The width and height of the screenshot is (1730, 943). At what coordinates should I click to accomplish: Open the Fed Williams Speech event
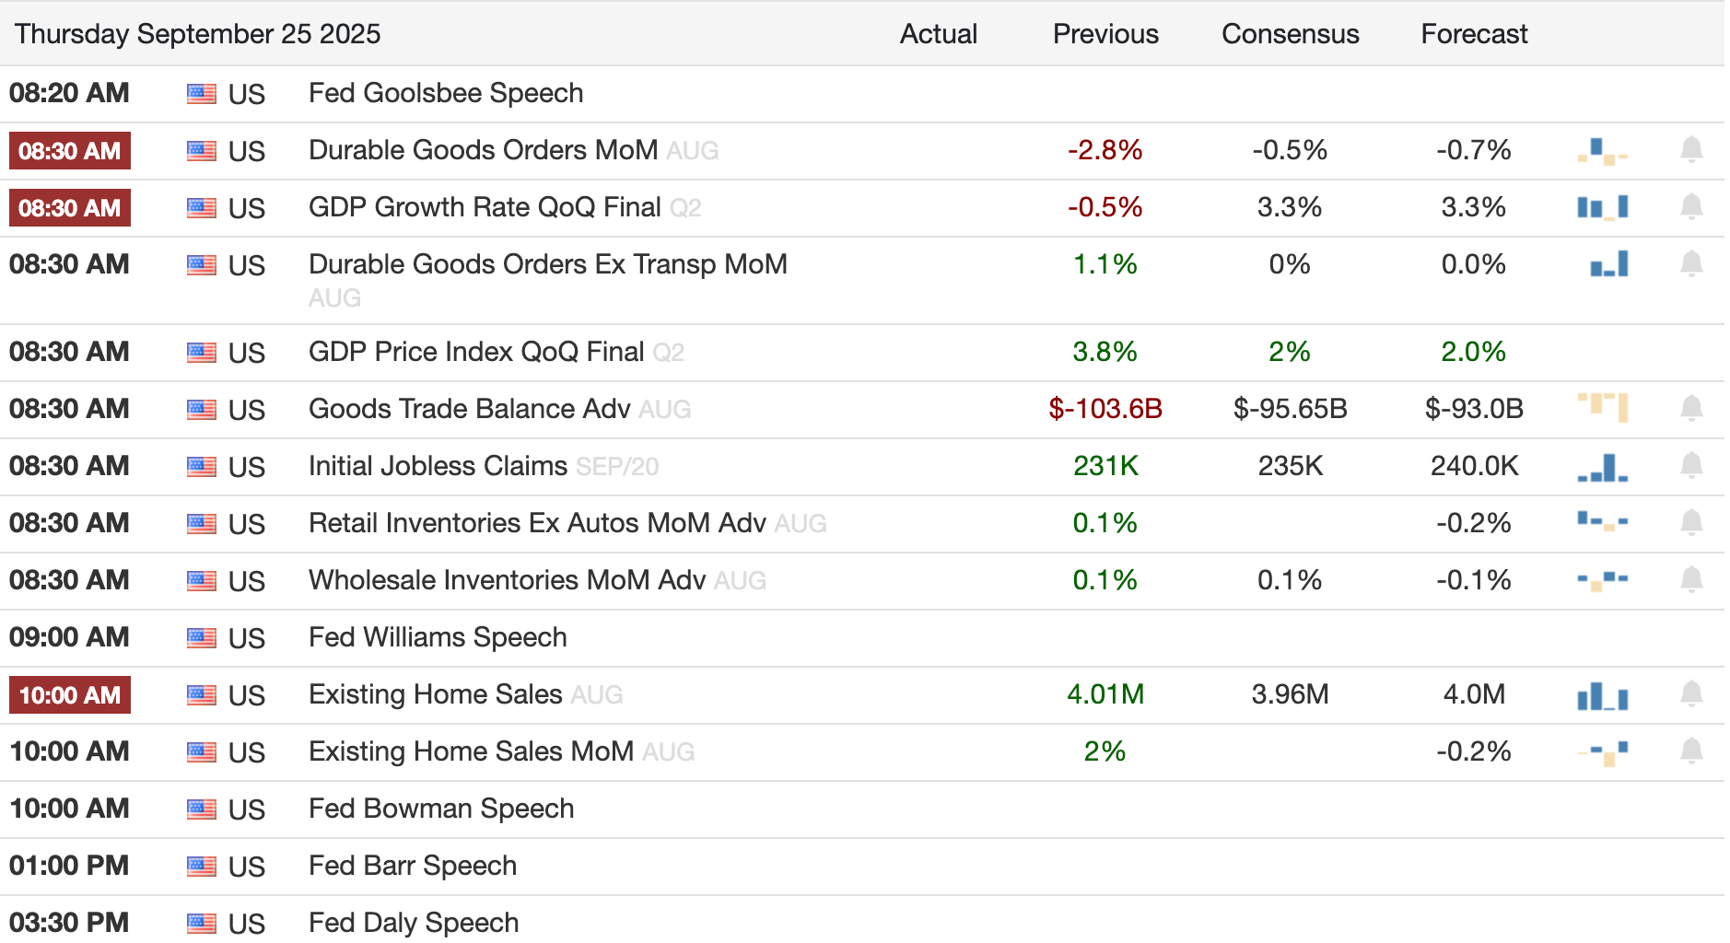coord(438,637)
